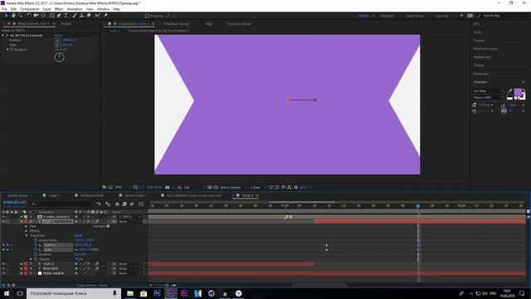
Task: Select the Standard workspace
Action: (x=387, y=16)
